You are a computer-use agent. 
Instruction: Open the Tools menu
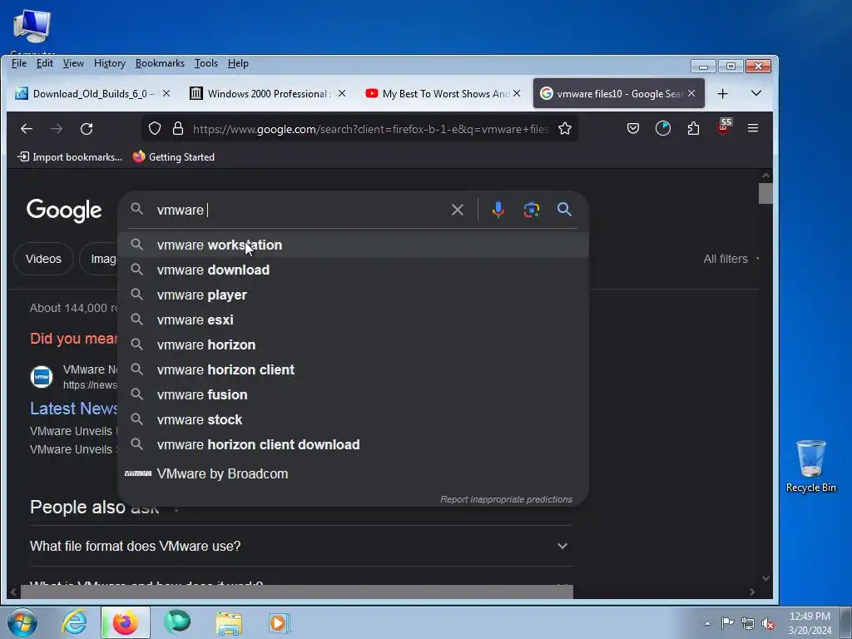[206, 63]
